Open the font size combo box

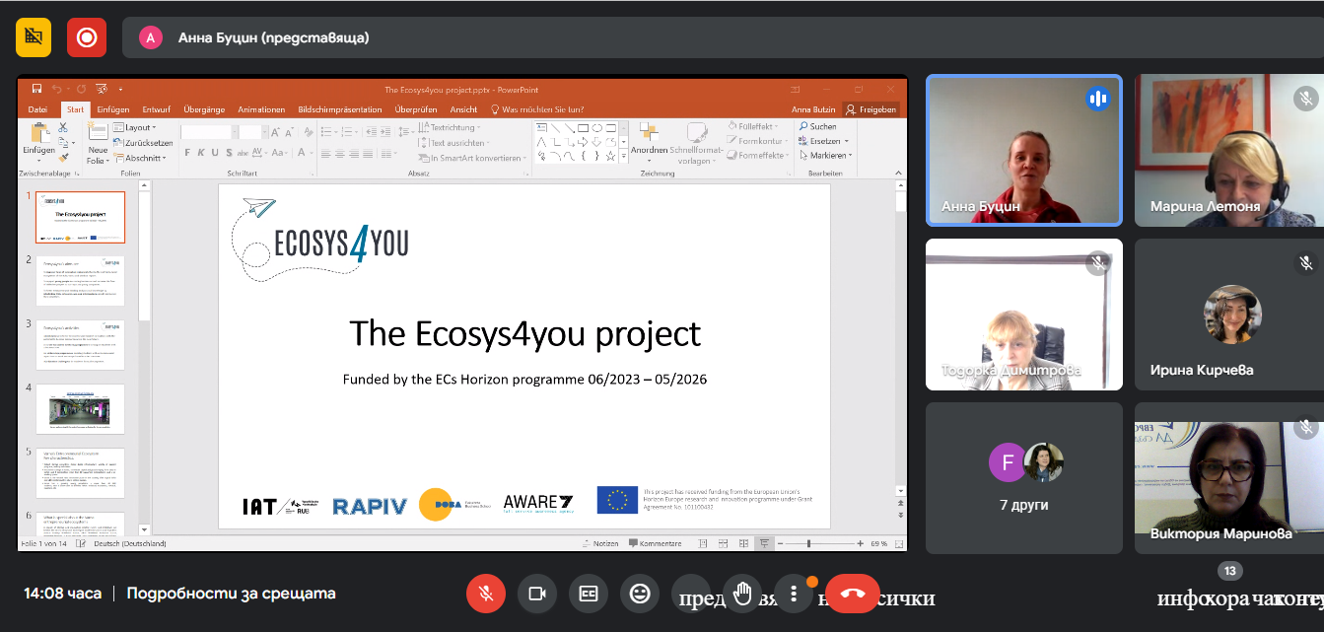(x=252, y=132)
